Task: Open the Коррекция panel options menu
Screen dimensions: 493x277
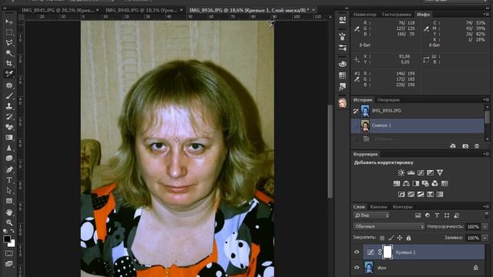Action: [x=487, y=154]
